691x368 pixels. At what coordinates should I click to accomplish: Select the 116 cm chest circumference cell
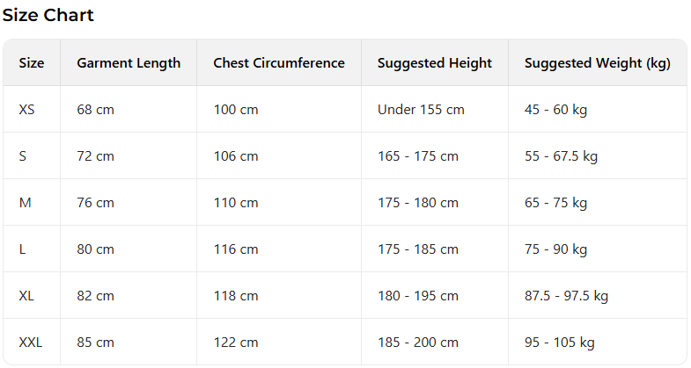[x=236, y=249]
